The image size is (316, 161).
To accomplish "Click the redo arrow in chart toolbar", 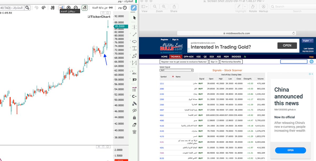I will coord(44,8).
